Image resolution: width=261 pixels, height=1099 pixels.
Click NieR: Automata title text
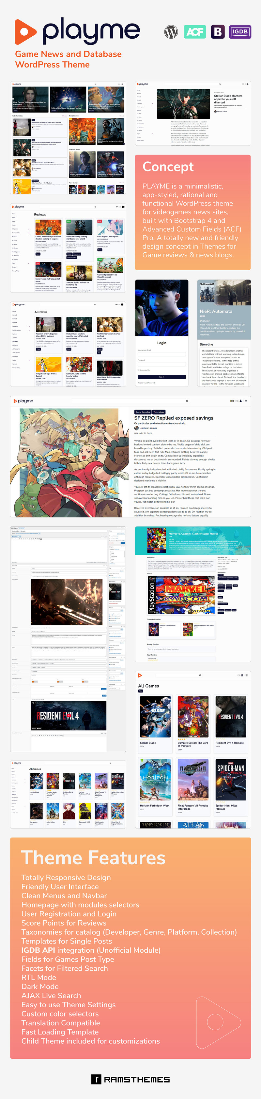216,312
